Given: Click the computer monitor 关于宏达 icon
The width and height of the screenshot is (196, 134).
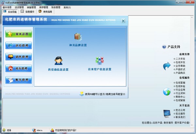Looking at the screenshot, I should 167,114.
